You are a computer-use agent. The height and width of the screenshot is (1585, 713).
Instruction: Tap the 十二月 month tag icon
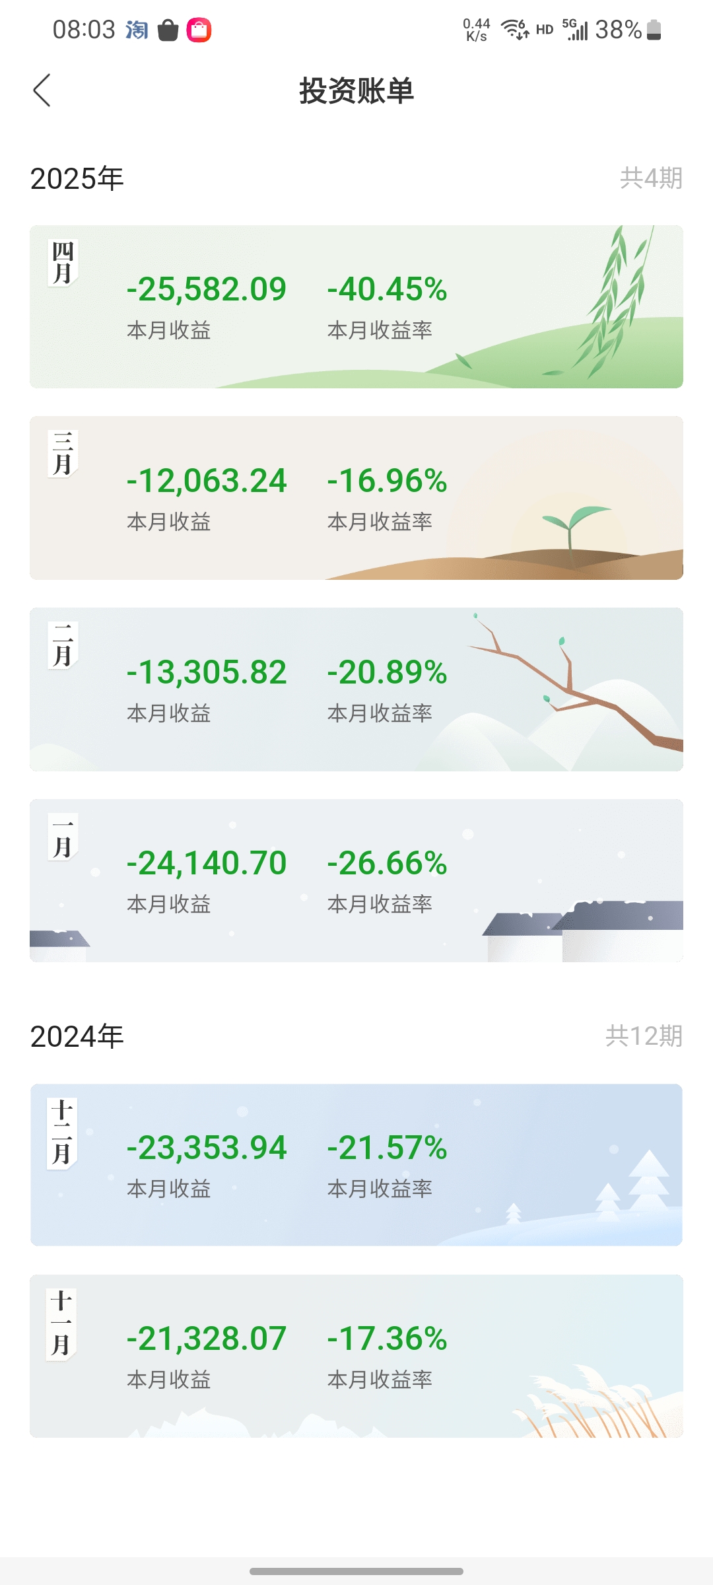62,1133
